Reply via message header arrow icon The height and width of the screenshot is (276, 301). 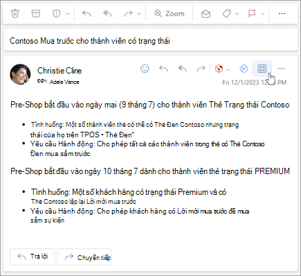tap(163, 69)
